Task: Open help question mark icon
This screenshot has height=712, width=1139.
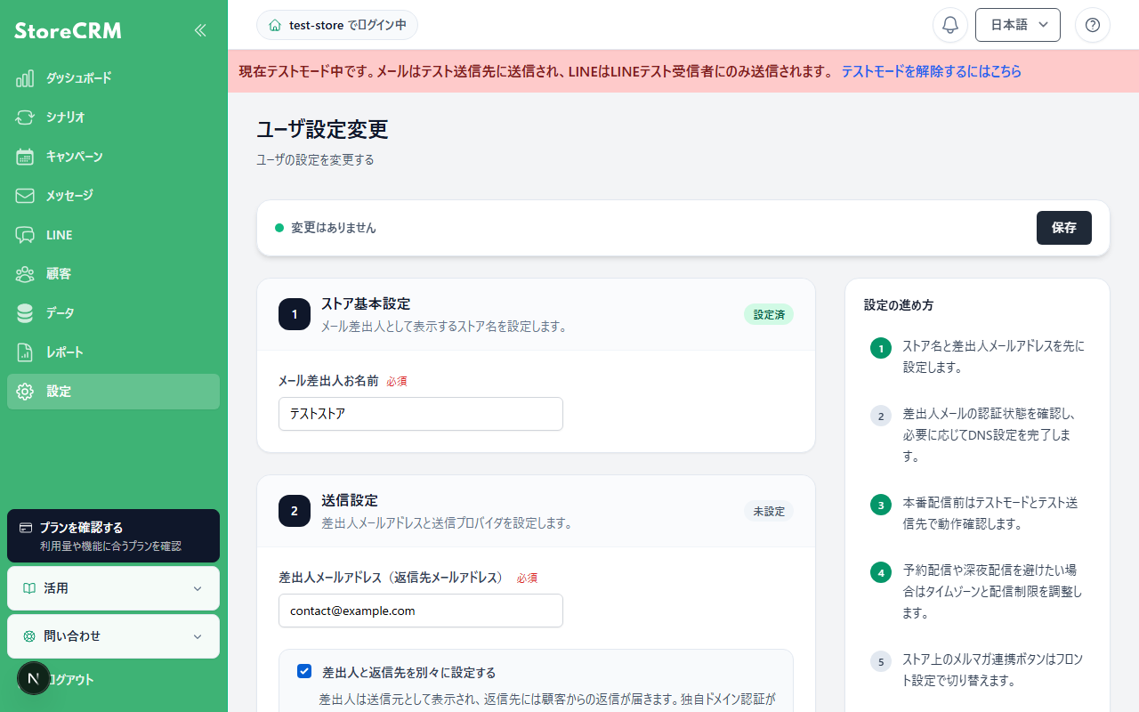Action: (1093, 25)
